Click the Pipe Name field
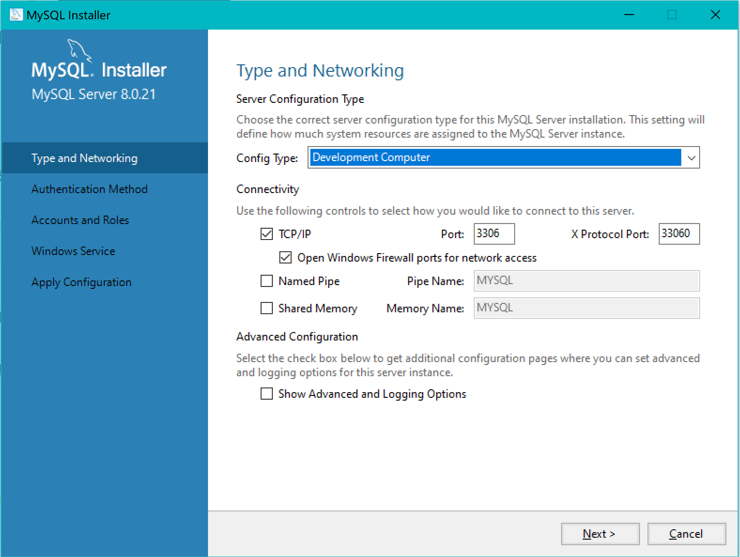 (586, 281)
